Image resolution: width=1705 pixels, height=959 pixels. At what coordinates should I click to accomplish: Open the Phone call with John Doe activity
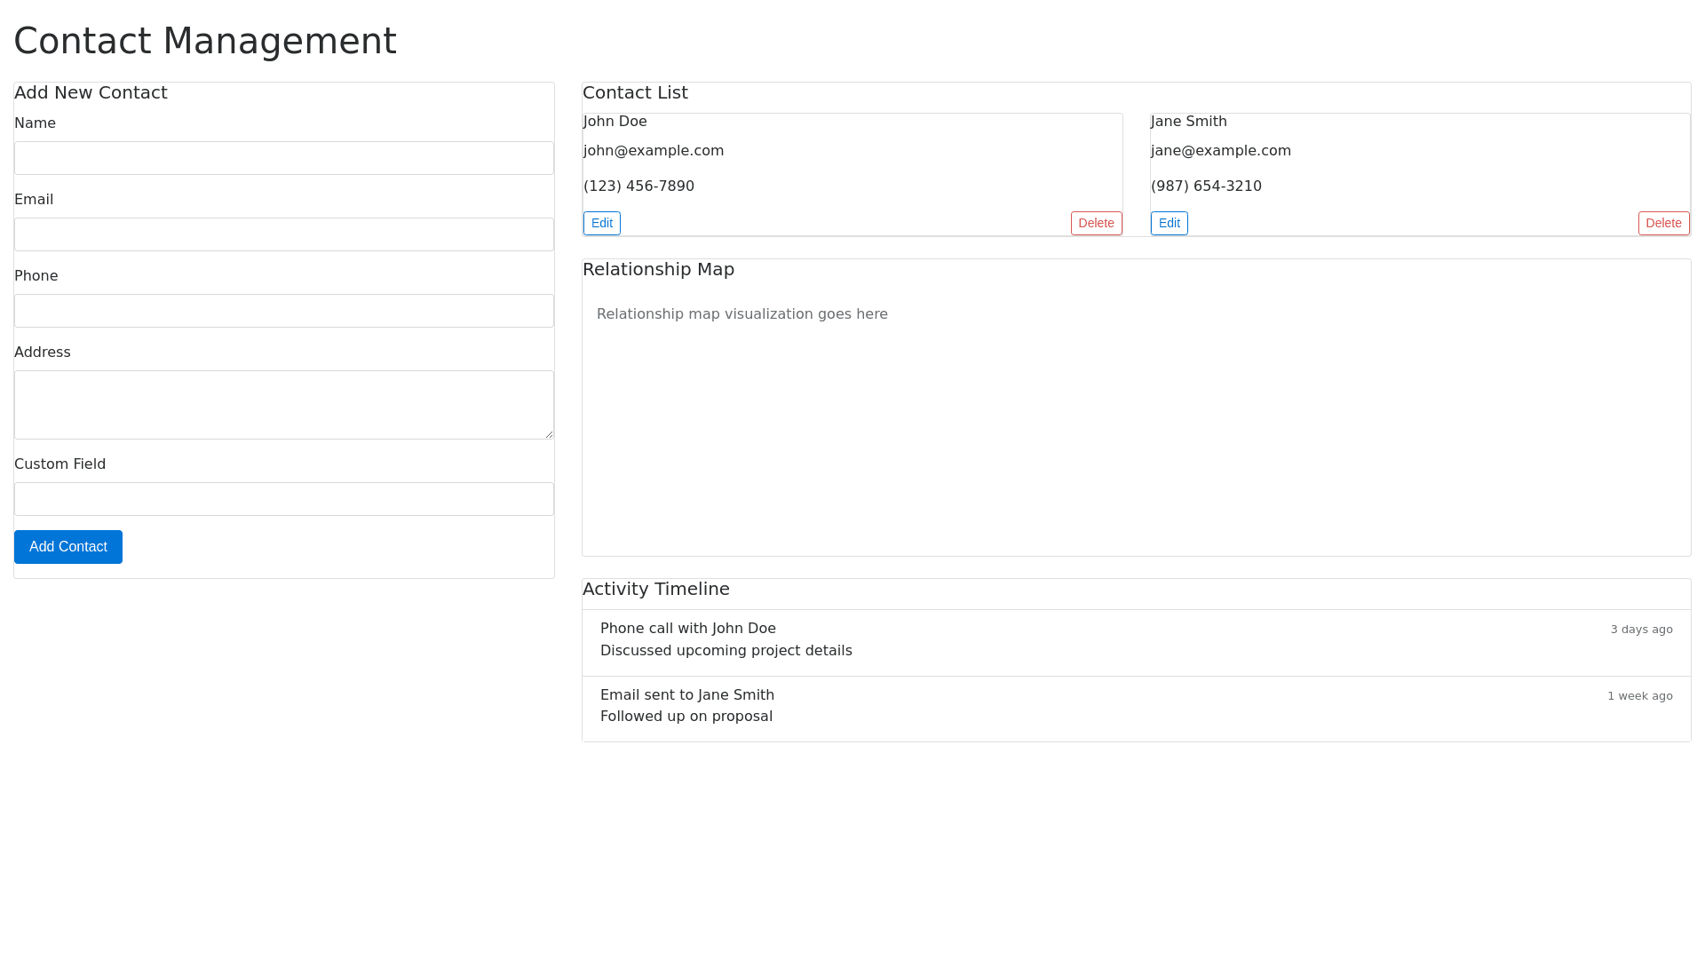point(688,629)
